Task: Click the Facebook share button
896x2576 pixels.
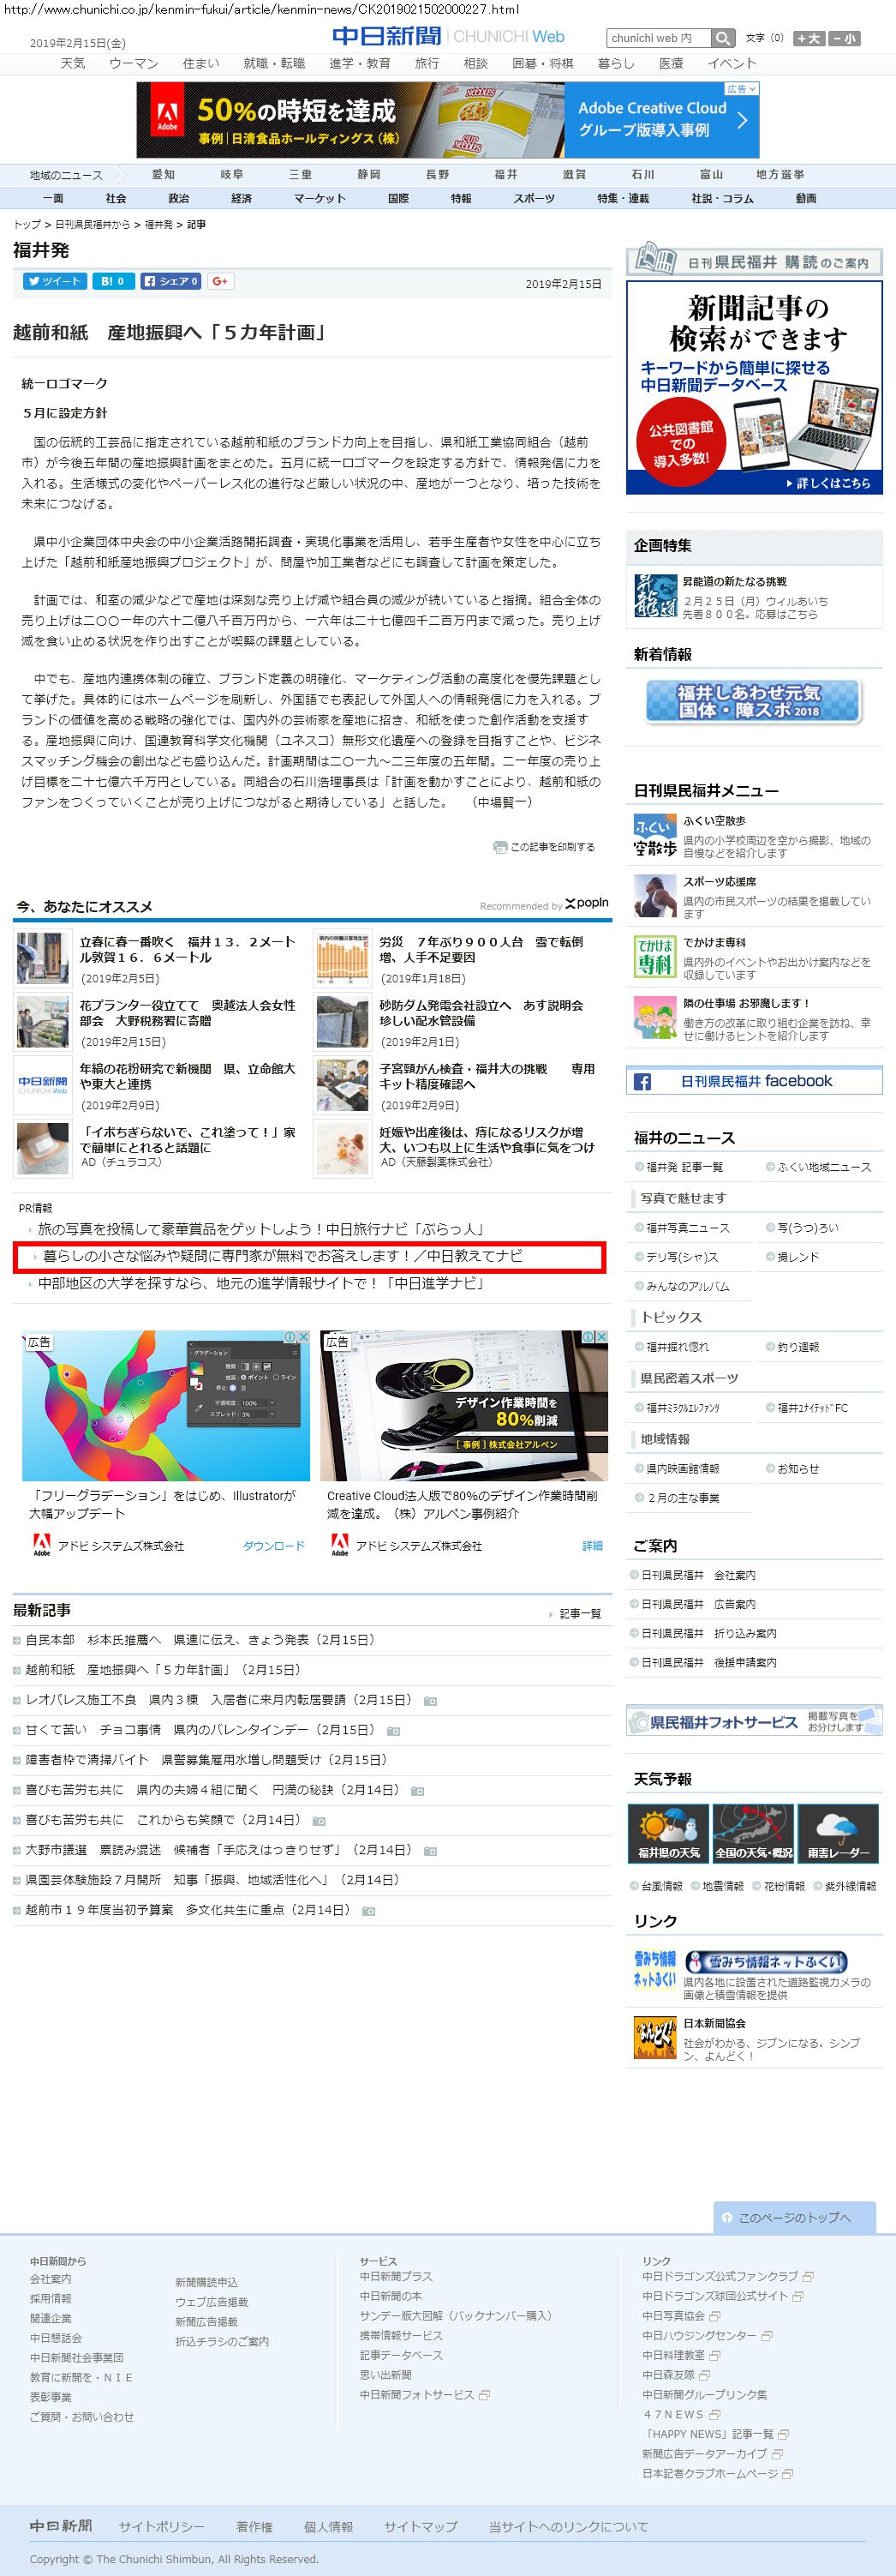Action: [170, 282]
